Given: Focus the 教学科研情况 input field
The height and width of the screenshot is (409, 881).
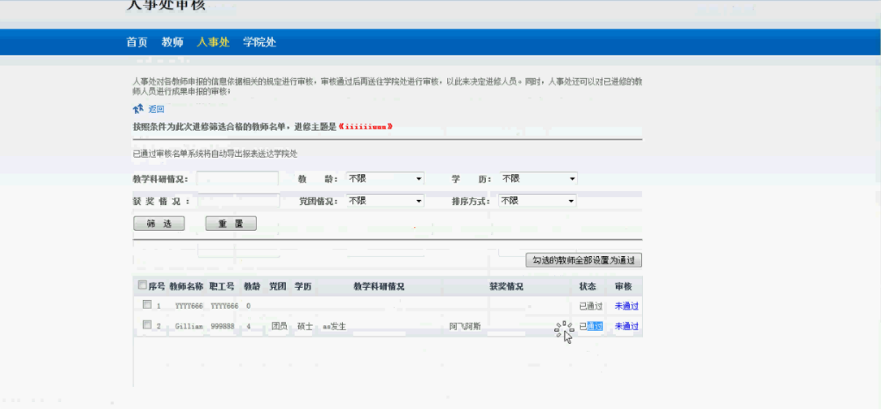Looking at the screenshot, I should pos(237,179).
